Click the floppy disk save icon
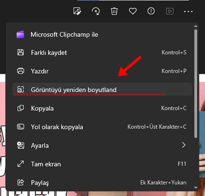Image resolution: width=205 pixels, height=196 pixels. pyautogui.click(x=20, y=52)
